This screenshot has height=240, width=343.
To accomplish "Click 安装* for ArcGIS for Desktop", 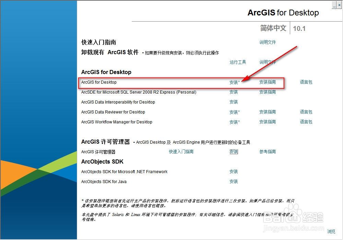I will click(235, 82).
